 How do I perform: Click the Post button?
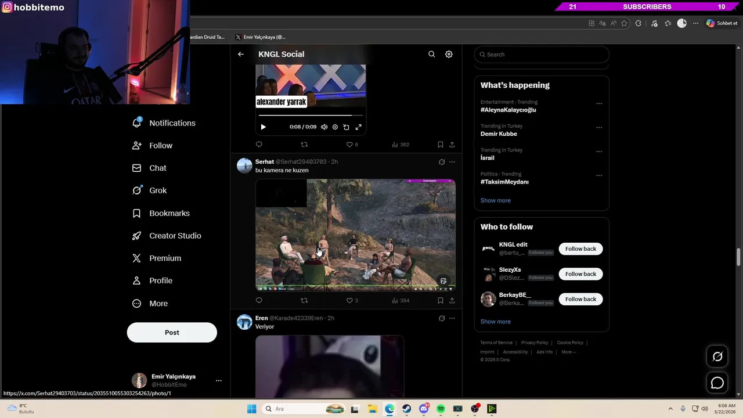[x=172, y=333]
